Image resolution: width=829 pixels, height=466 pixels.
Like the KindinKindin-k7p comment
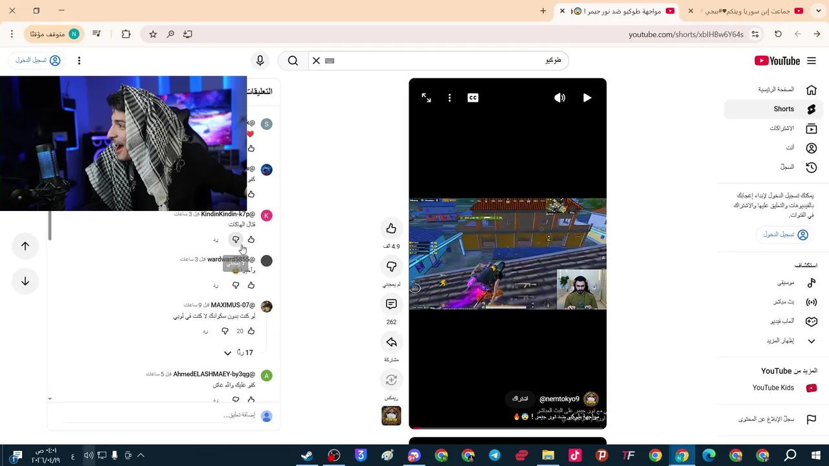click(x=251, y=239)
